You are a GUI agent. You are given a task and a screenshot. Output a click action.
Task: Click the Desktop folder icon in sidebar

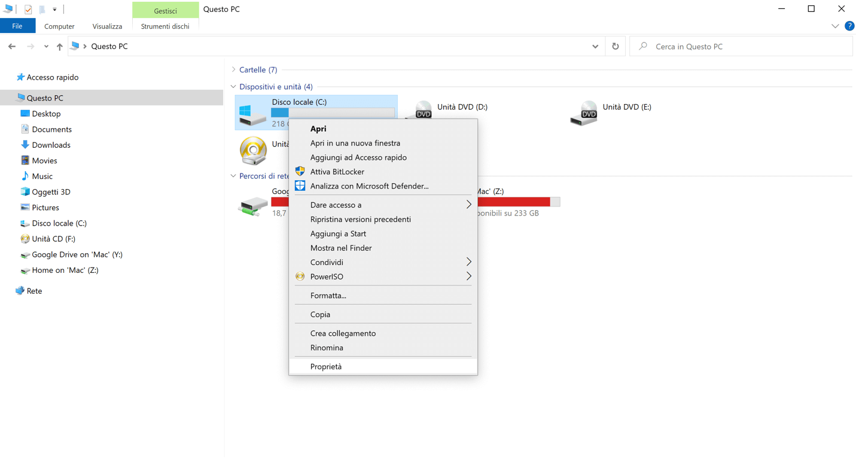point(25,114)
